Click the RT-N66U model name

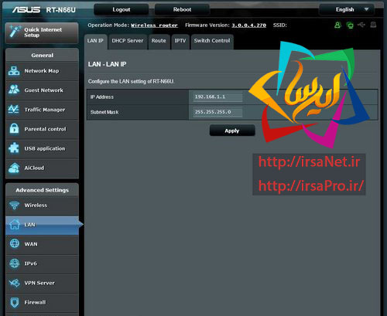click(x=61, y=10)
